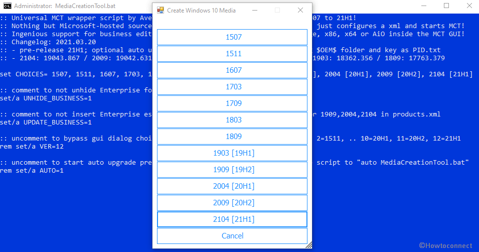Screen dimensions: 479x252
Task: Select 1903 [19H1] version
Action: pyautogui.click(x=232, y=153)
